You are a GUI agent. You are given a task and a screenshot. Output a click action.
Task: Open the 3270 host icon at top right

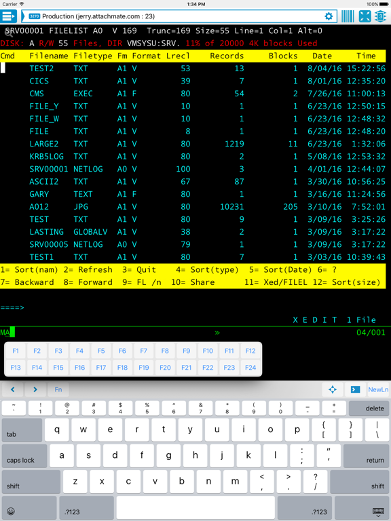point(381,16)
